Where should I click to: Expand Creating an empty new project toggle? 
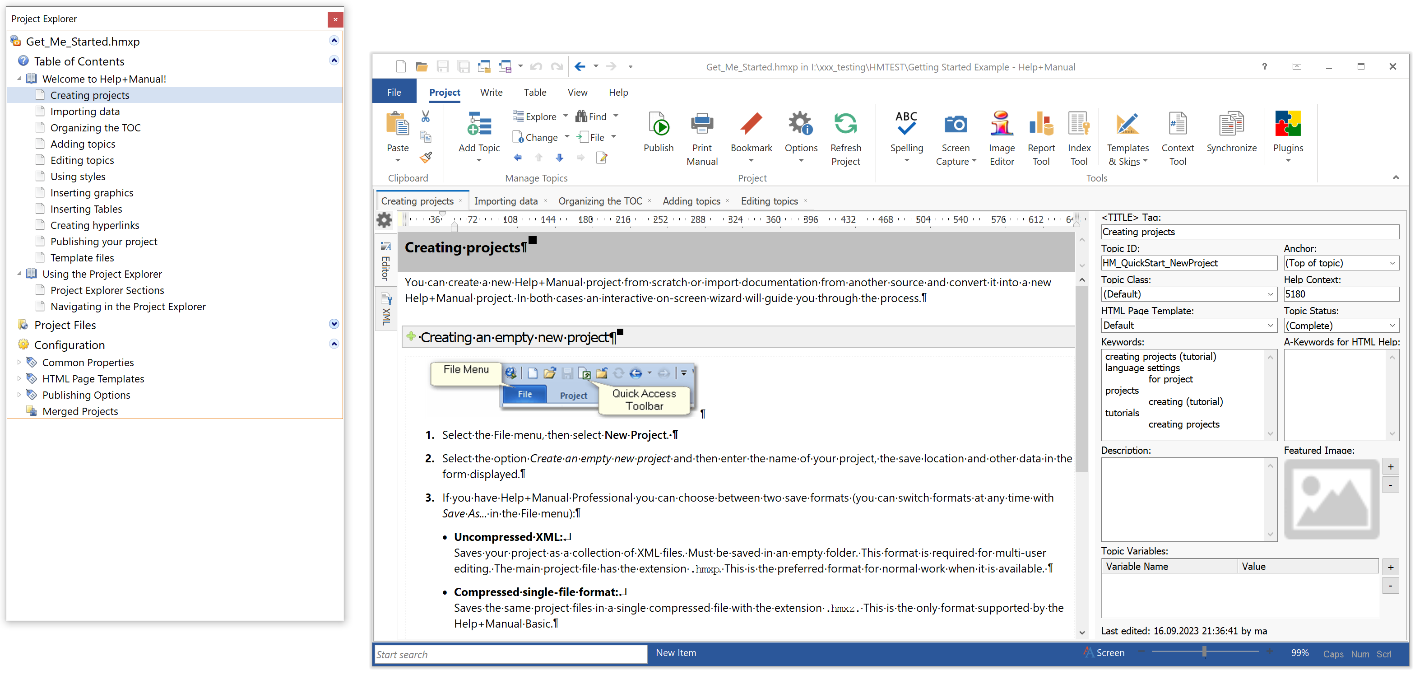tap(411, 336)
